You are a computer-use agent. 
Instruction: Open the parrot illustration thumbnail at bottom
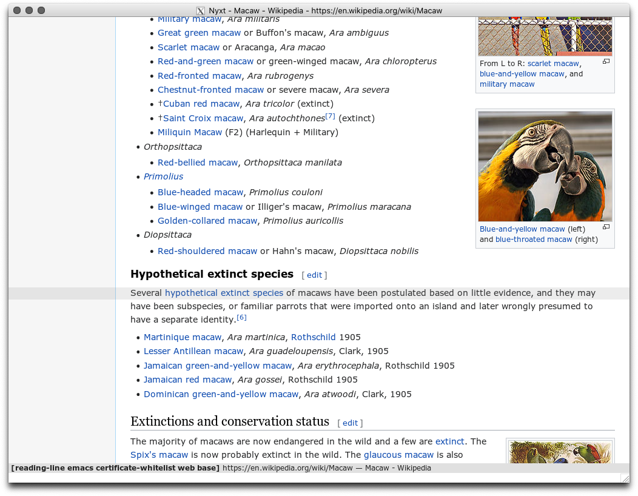560,452
